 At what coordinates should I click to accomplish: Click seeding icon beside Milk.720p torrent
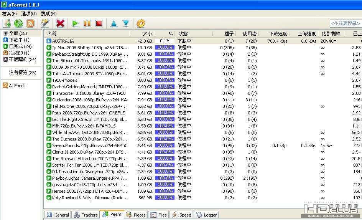pyautogui.click(x=49, y=126)
